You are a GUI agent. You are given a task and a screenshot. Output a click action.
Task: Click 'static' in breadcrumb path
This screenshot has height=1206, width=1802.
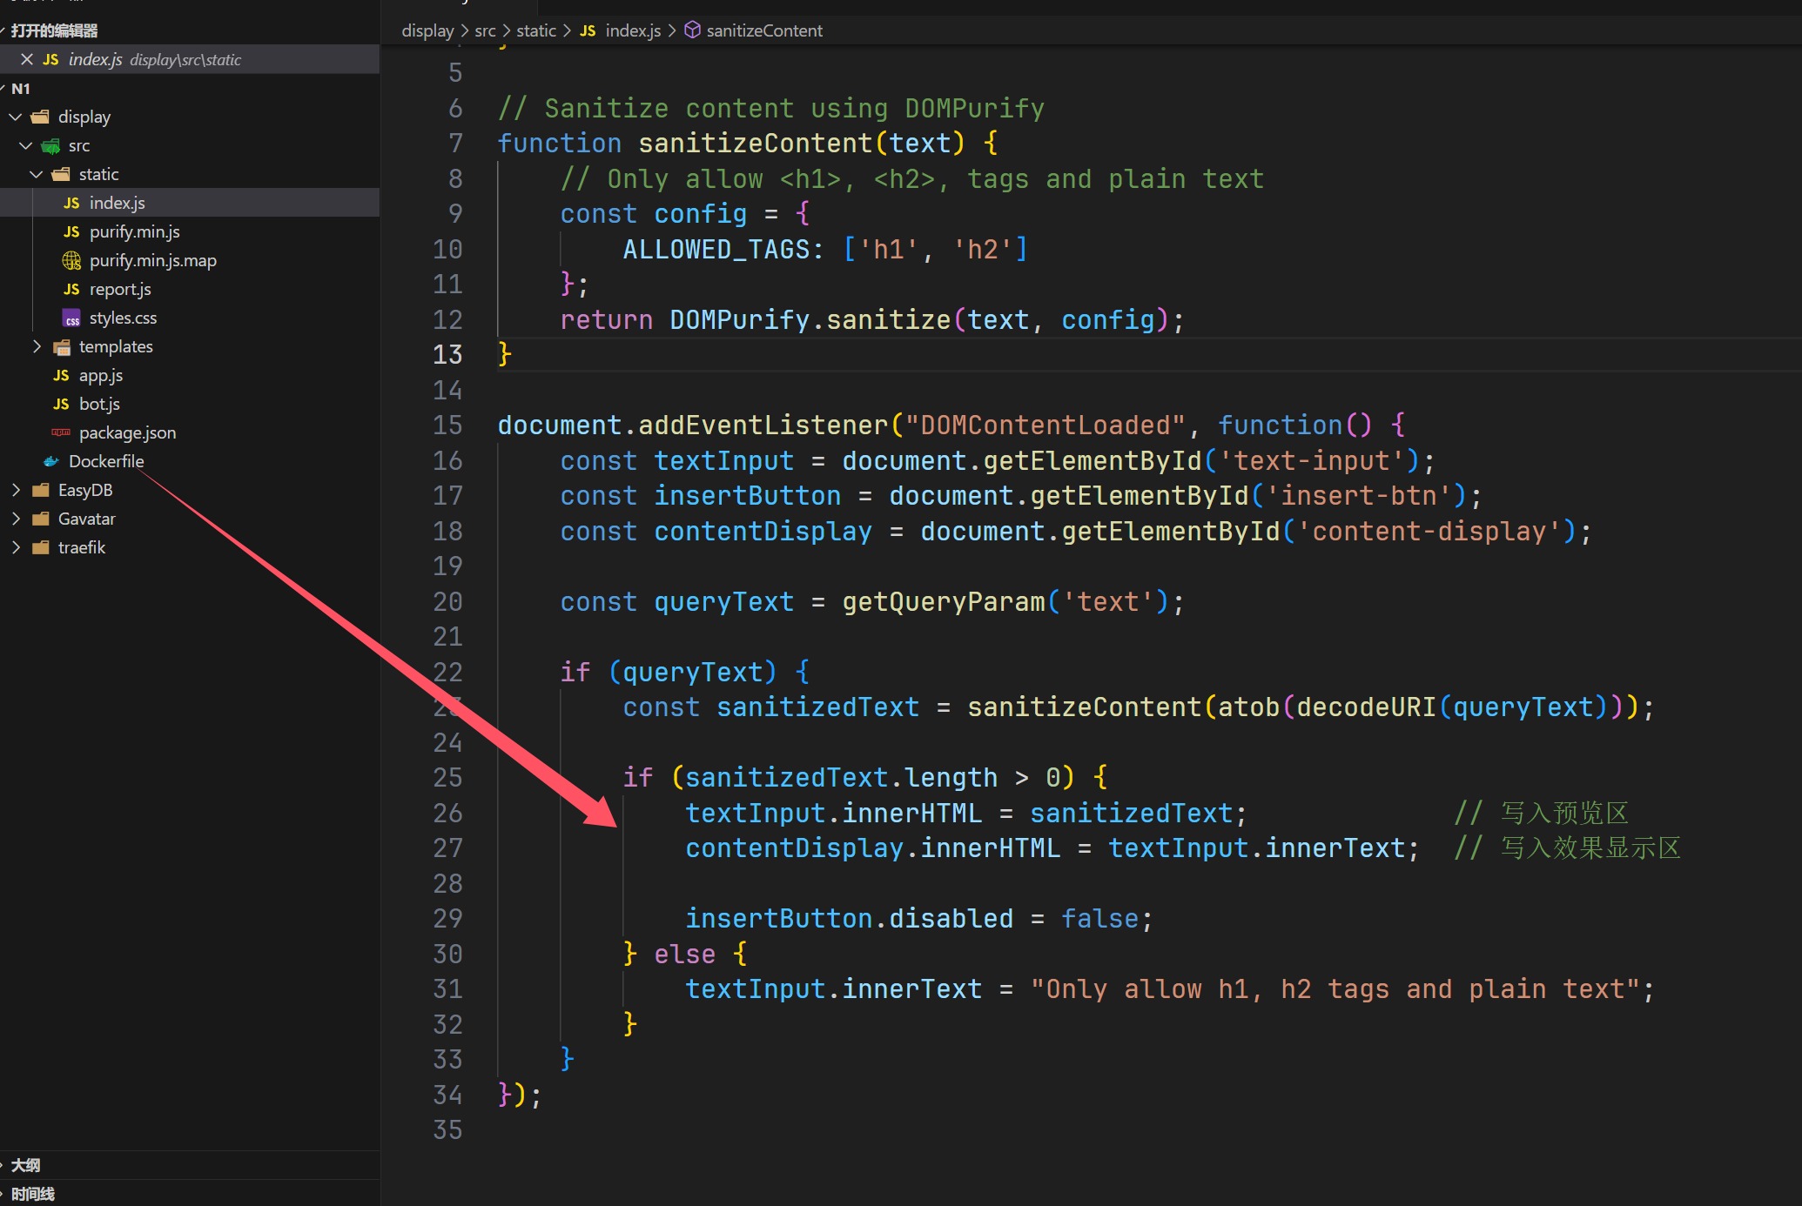pos(535,30)
